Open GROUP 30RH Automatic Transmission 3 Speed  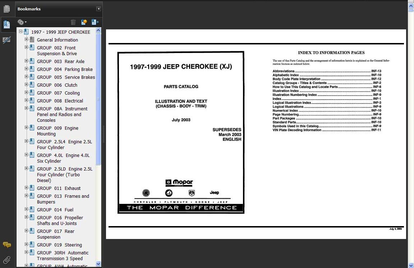tap(63, 255)
